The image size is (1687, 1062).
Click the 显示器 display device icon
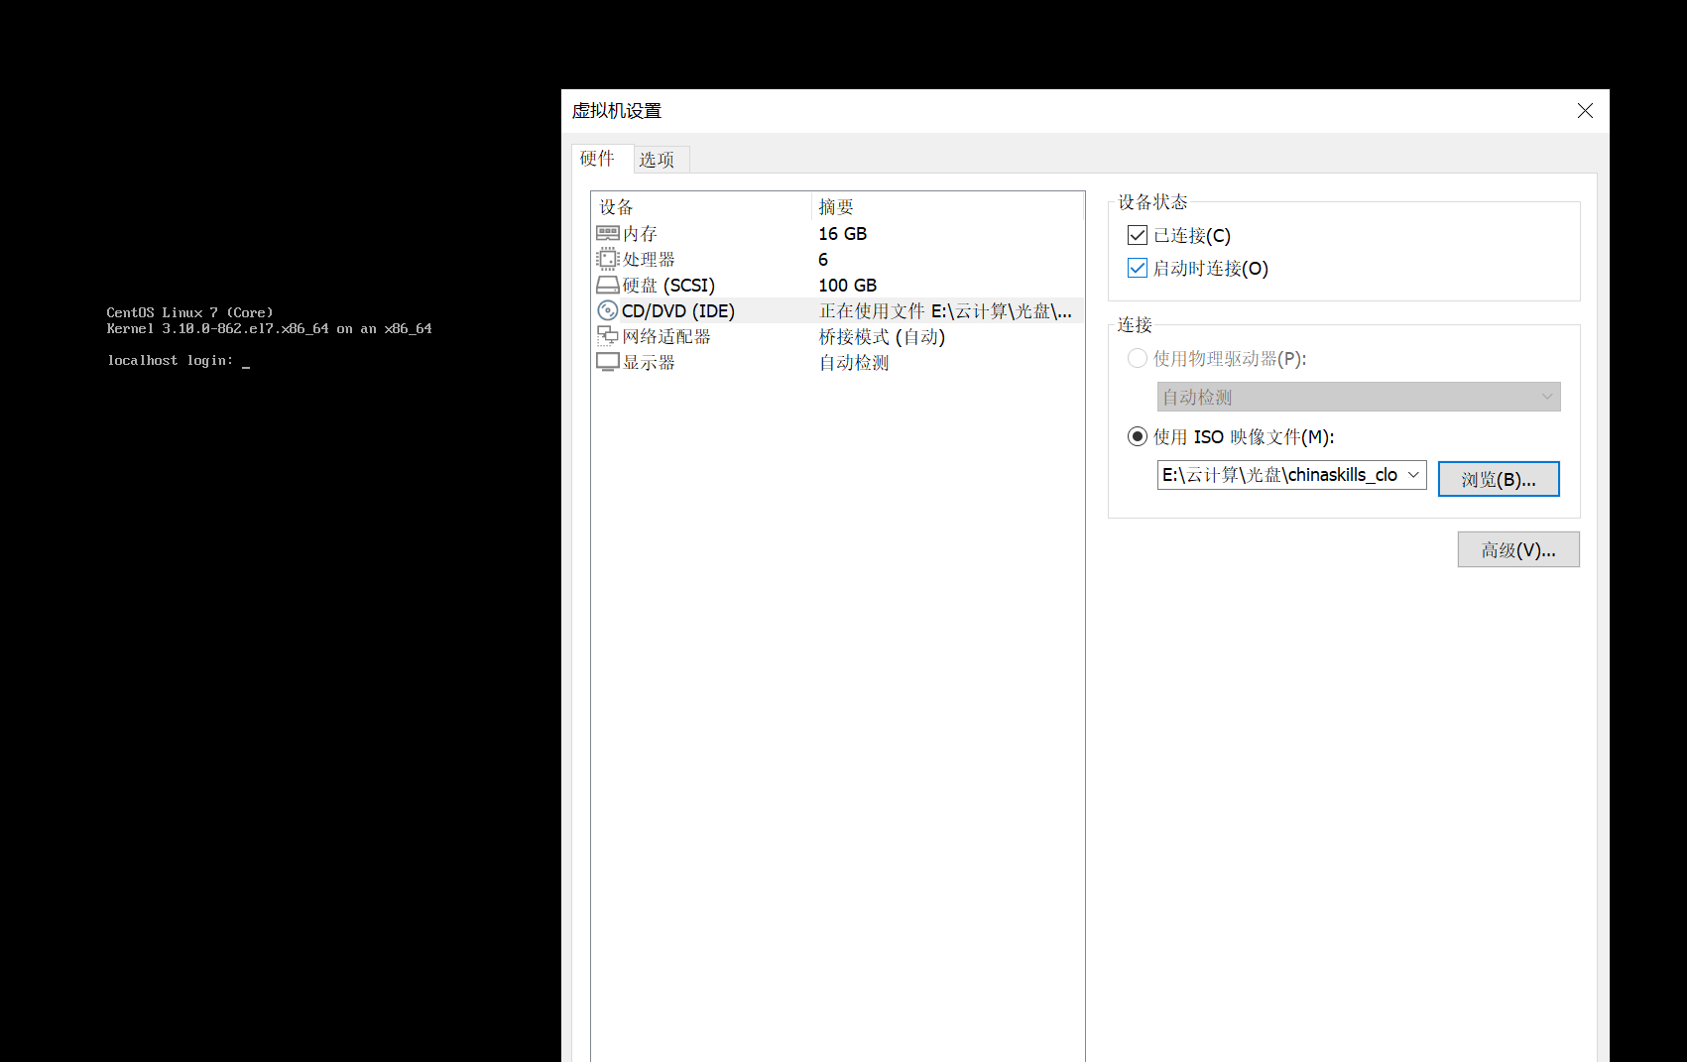coord(608,362)
